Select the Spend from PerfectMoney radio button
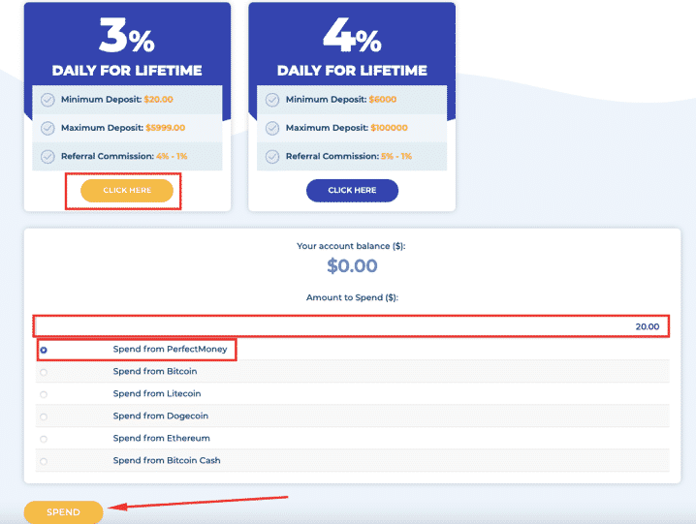696x524 pixels. tap(44, 350)
